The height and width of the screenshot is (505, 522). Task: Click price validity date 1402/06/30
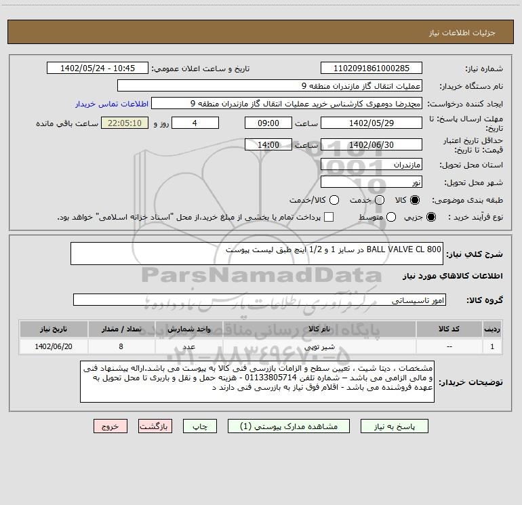372,144
